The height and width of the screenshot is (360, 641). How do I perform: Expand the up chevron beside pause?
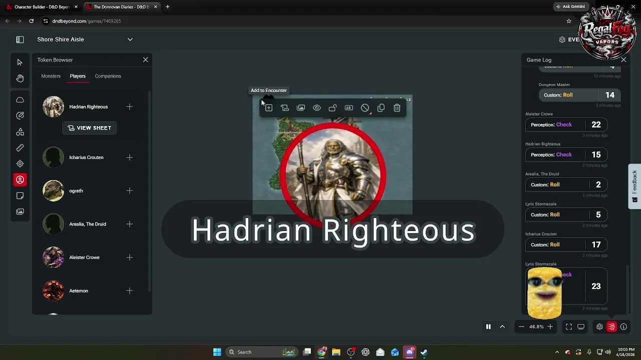pos(502,327)
